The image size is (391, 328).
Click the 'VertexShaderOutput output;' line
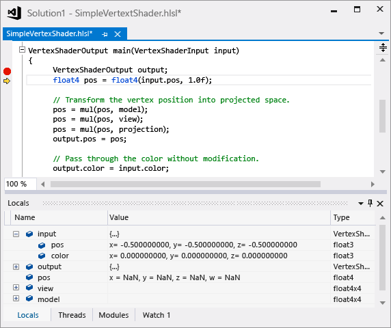(x=110, y=70)
